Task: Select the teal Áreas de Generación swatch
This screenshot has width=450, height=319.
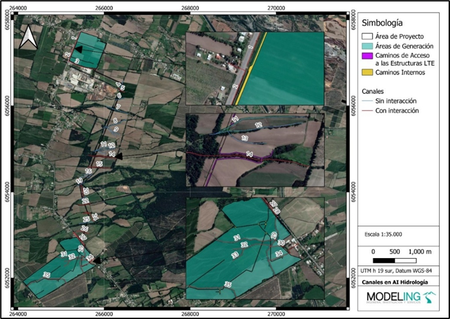Action: 368,46
